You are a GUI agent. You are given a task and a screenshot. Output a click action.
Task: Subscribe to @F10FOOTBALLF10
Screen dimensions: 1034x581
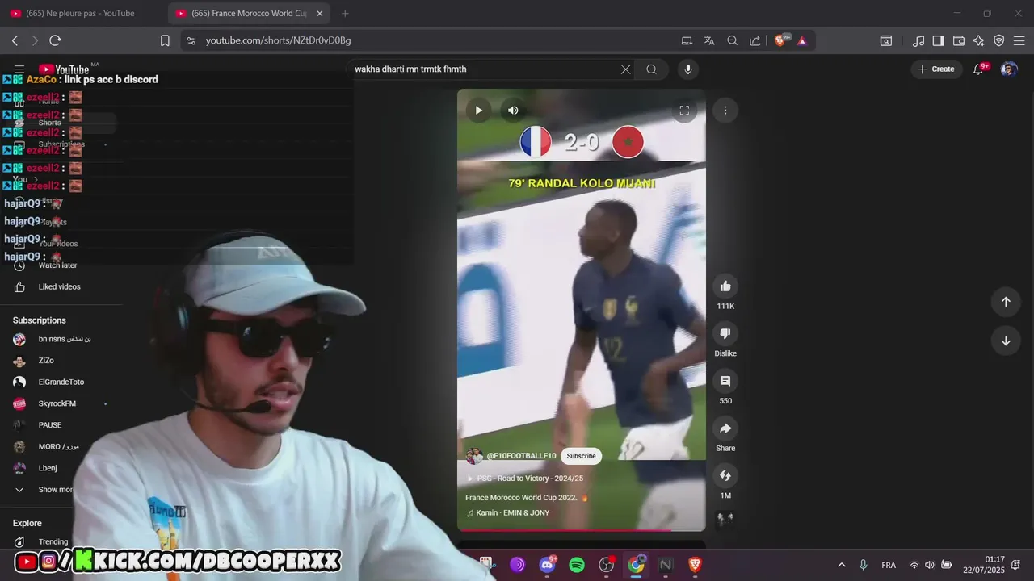(x=581, y=456)
